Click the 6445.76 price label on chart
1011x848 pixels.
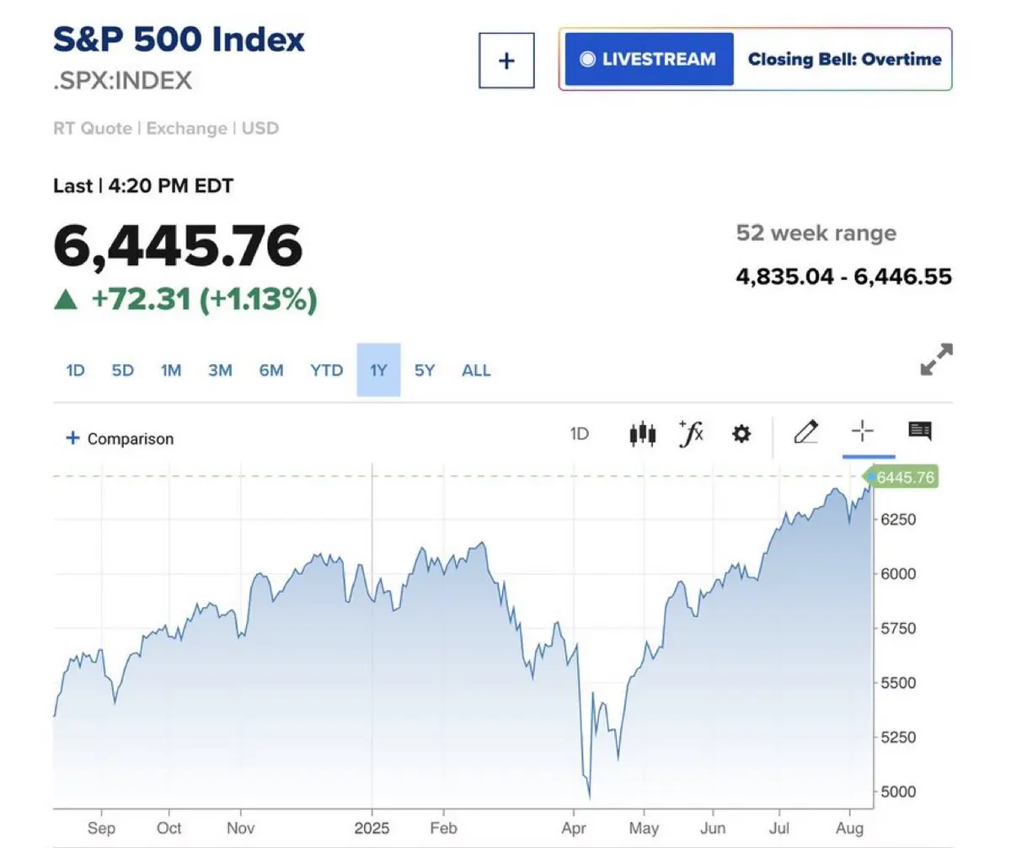pos(901,477)
